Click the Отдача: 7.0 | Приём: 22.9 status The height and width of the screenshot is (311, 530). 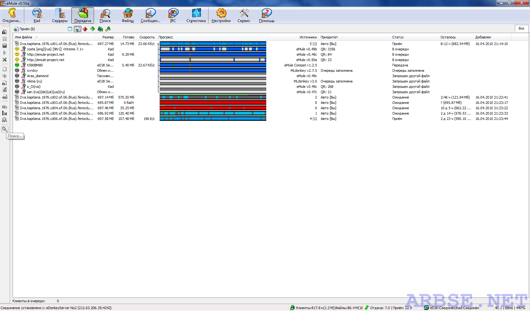coord(391,308)
